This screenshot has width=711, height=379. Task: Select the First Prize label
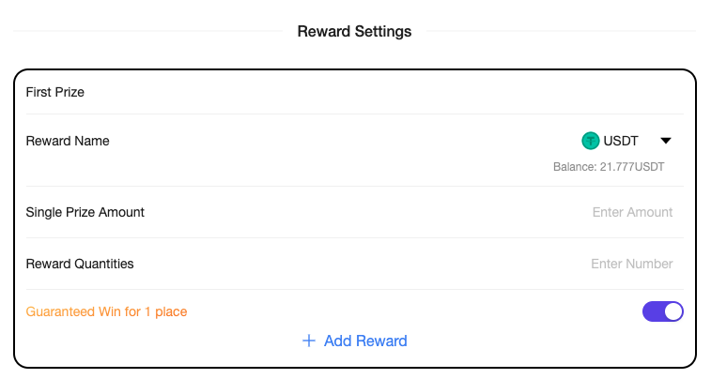click(x=55, y=92)
